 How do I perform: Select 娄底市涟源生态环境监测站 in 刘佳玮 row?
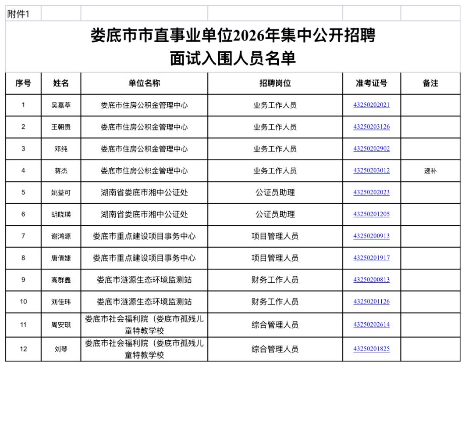click(x=144, y=302)
